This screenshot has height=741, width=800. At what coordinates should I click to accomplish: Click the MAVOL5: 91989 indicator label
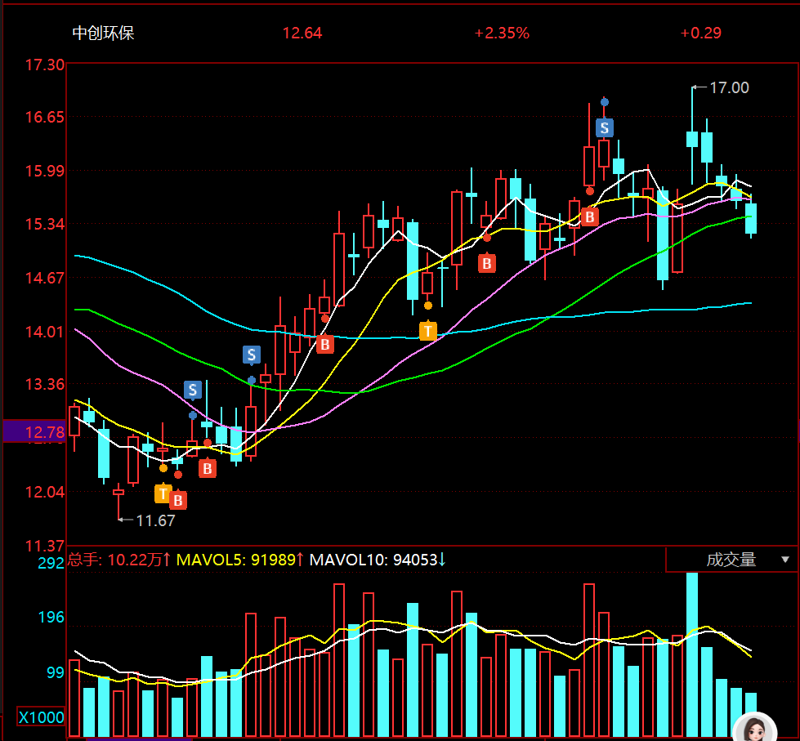pyautogui.click(x=239, y=560)
